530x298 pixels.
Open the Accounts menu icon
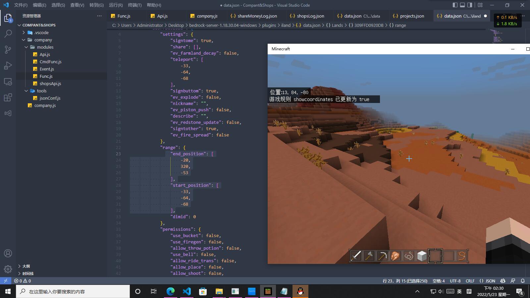[x=8, y=253]
